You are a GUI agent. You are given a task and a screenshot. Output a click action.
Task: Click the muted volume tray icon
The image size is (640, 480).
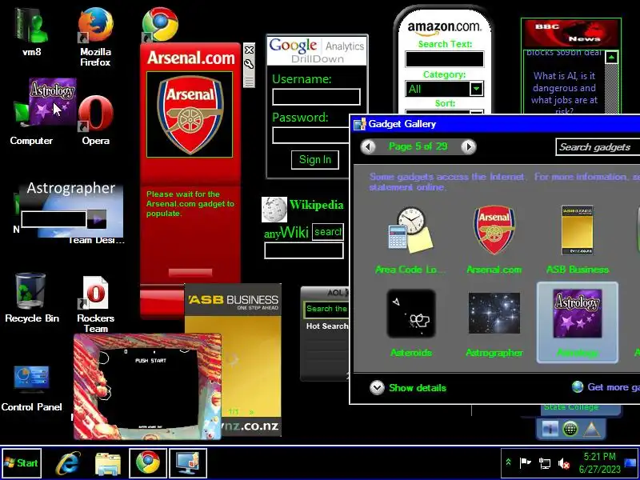(x=564, y=463)
